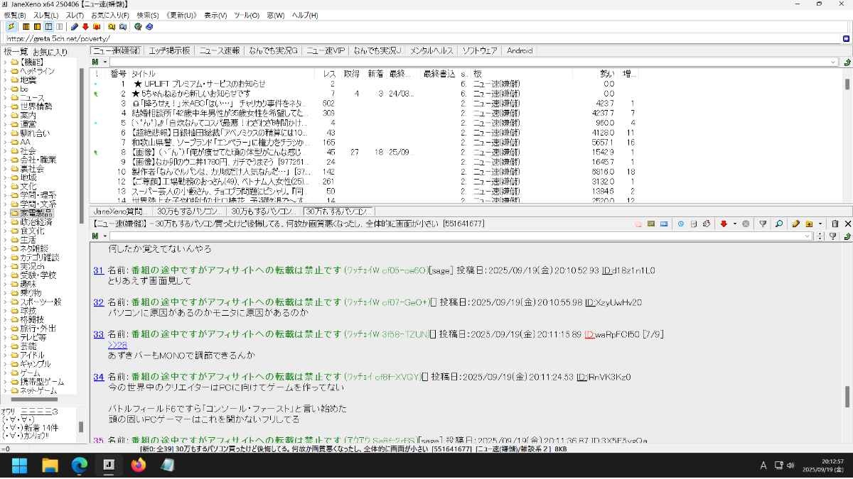Click the magnifier search icon in thread toolbar
The image size is (853, 479).
tap(779, 224)
